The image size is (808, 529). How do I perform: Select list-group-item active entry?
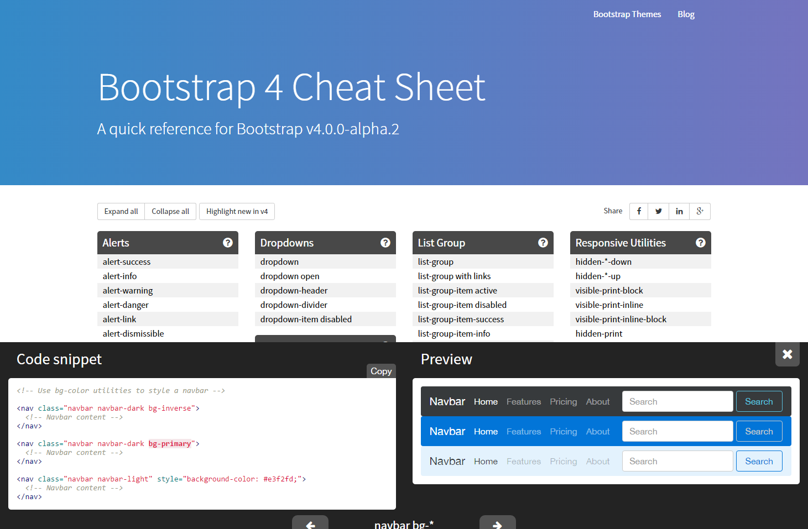[483, 290]
